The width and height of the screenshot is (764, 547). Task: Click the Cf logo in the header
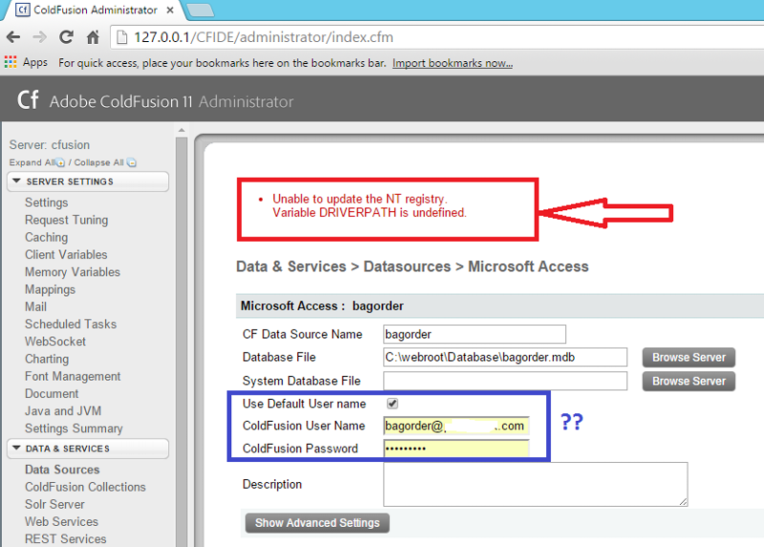pyautogui.click(x=28, y=99)
